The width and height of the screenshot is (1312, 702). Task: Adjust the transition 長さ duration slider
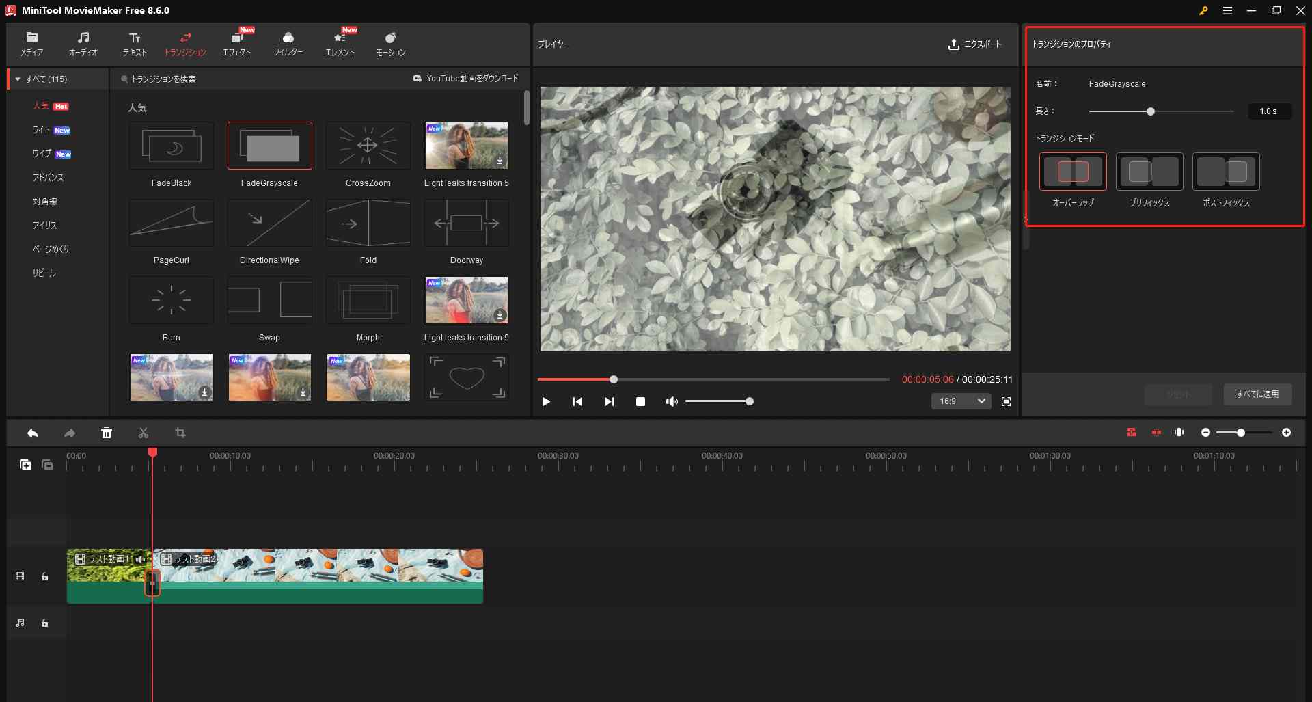point(1151,111)
